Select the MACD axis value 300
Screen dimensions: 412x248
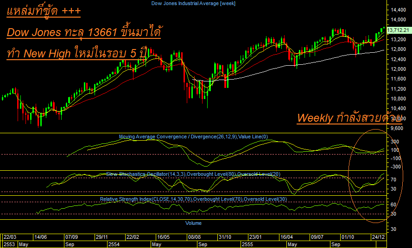pos(395,142)
